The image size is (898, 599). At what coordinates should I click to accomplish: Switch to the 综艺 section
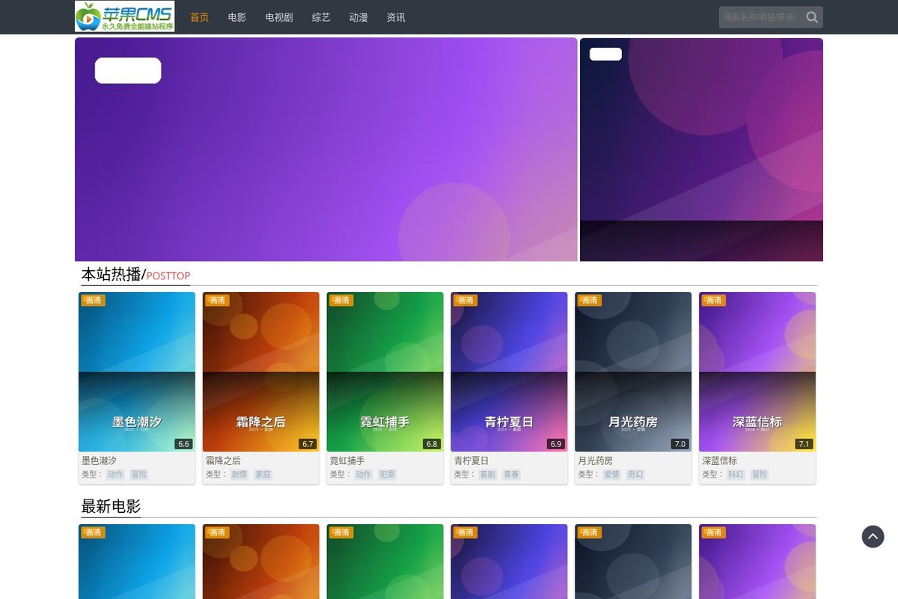(x=321, y=17)
